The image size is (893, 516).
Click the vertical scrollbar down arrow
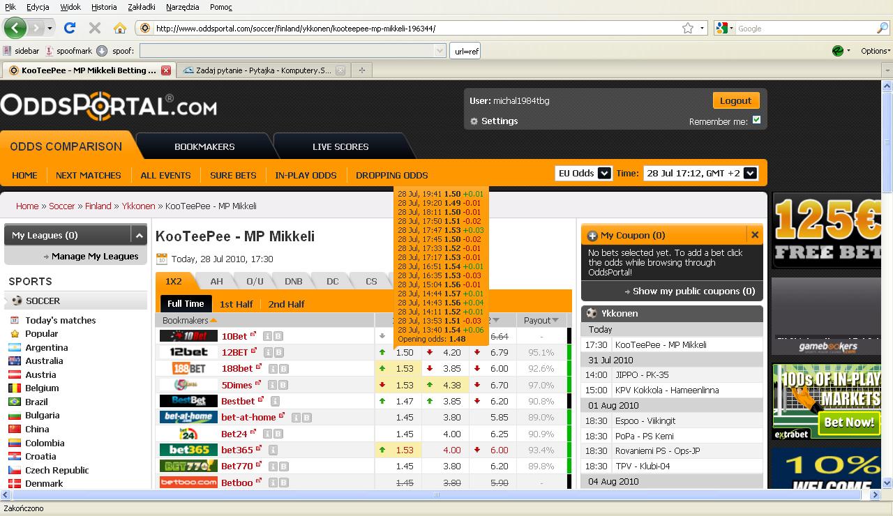point(887,483)
